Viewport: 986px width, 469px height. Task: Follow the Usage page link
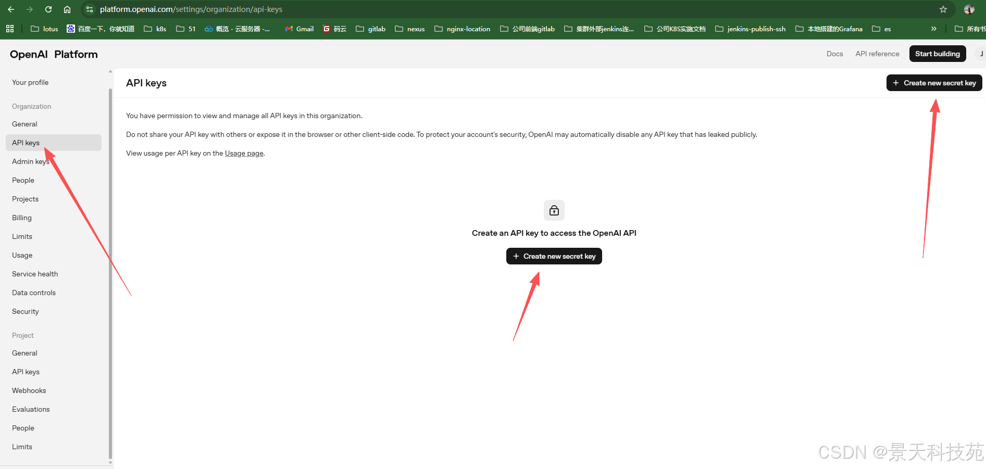pyautogui.click(x=244, y=153)
